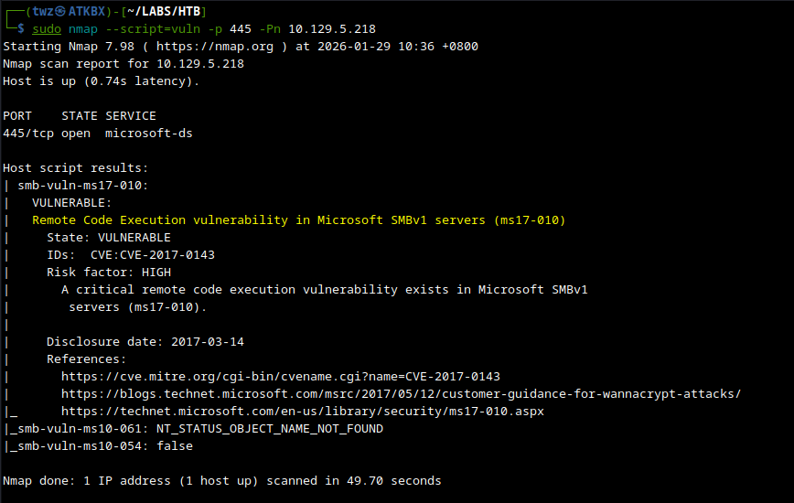Click the "microsoft-ds" service name
This screenshot has width=794, height=503.
click(x=148, y=134)
